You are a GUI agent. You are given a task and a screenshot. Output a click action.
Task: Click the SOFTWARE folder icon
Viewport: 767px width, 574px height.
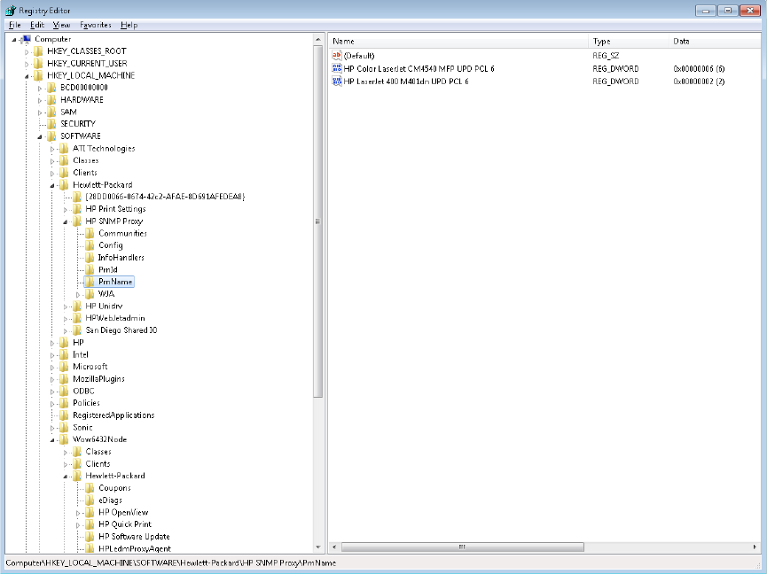(x=51, y=136)
